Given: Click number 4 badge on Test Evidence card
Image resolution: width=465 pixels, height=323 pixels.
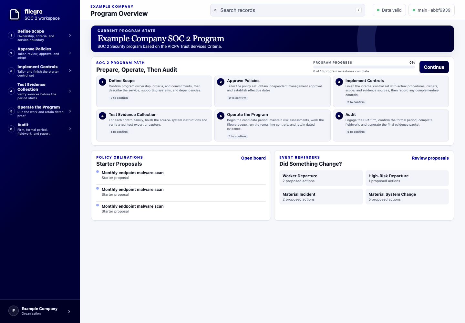Looking at the screenshot, I should (x=102, y=116).
